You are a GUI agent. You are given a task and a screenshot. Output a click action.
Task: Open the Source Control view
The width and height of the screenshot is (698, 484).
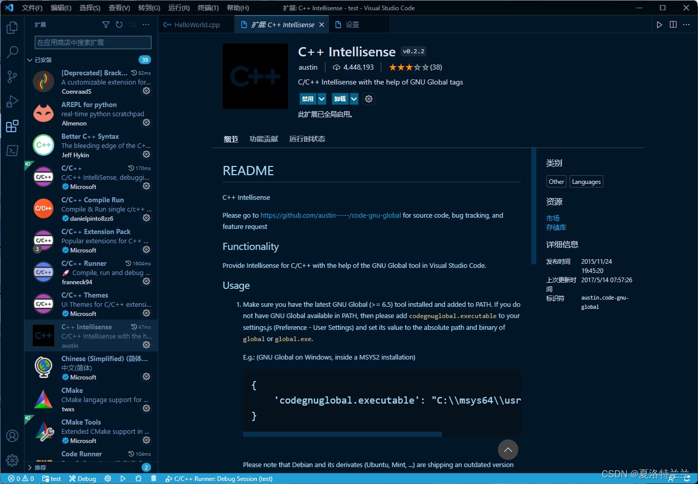click(x=12, y=77)
